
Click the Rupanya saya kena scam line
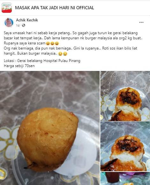tap(31, 43)
